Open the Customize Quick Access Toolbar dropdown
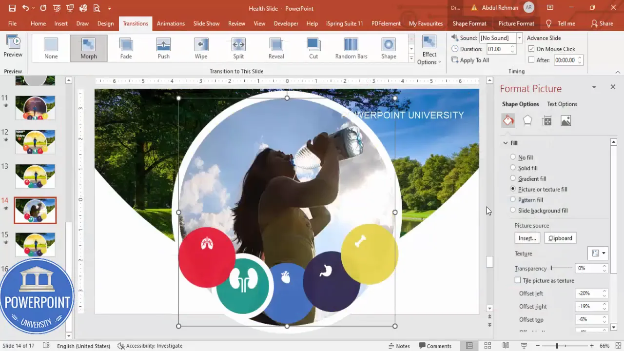 pos(109,8)
